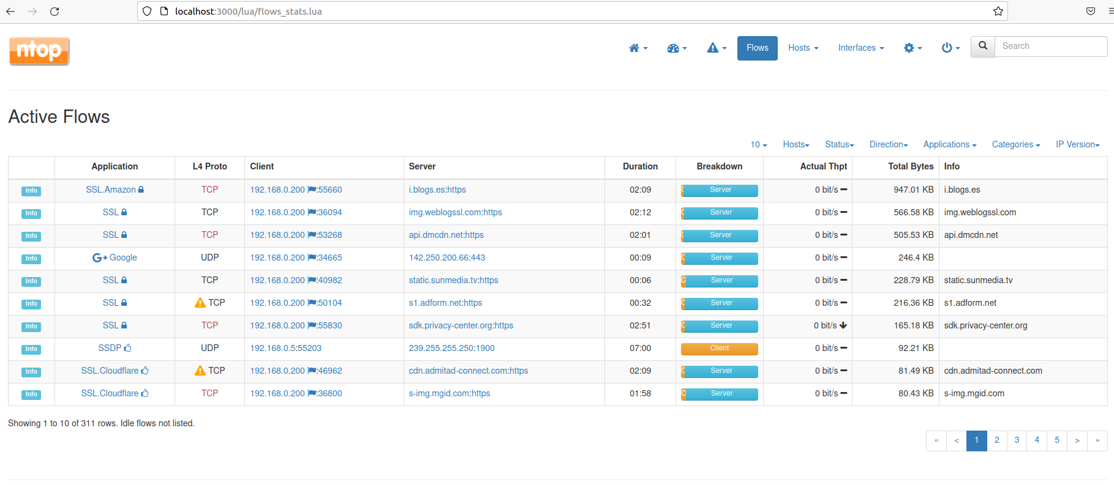Open the IP Version filter dropdown
The image size is (1114, 485).
click(x=1077, y=144)
